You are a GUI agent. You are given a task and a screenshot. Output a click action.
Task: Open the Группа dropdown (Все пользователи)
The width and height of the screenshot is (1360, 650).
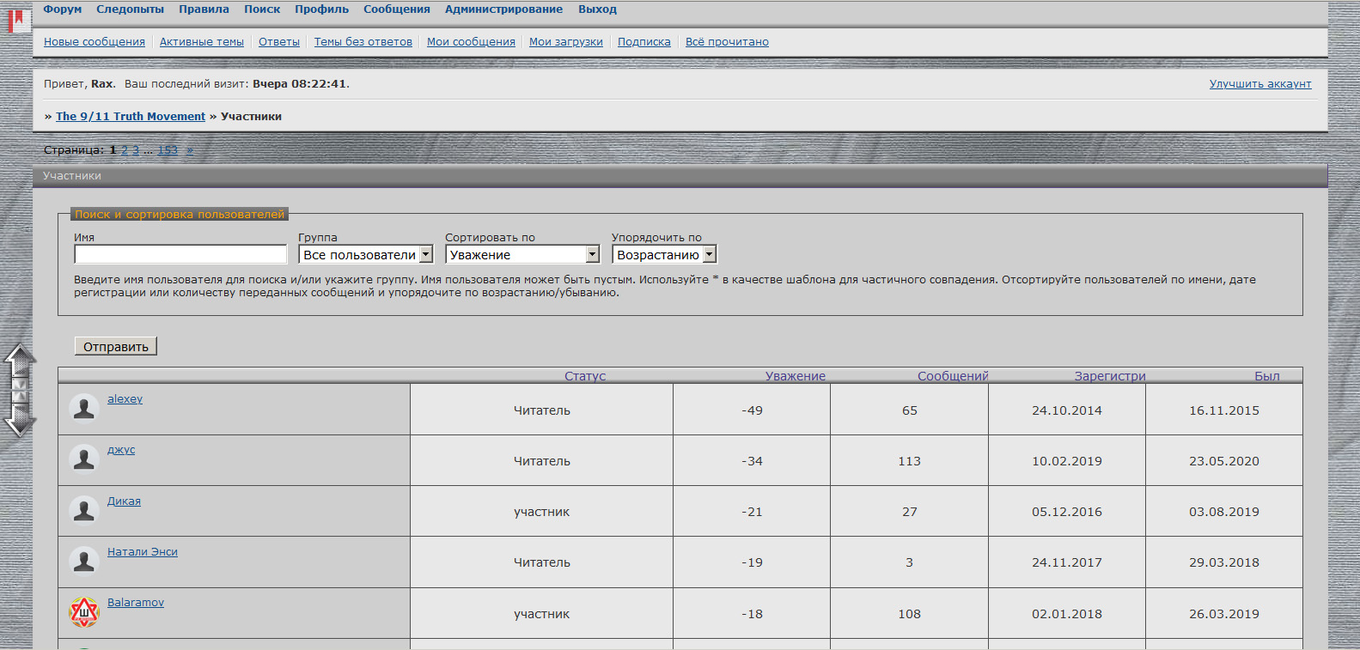coord(366,255)
